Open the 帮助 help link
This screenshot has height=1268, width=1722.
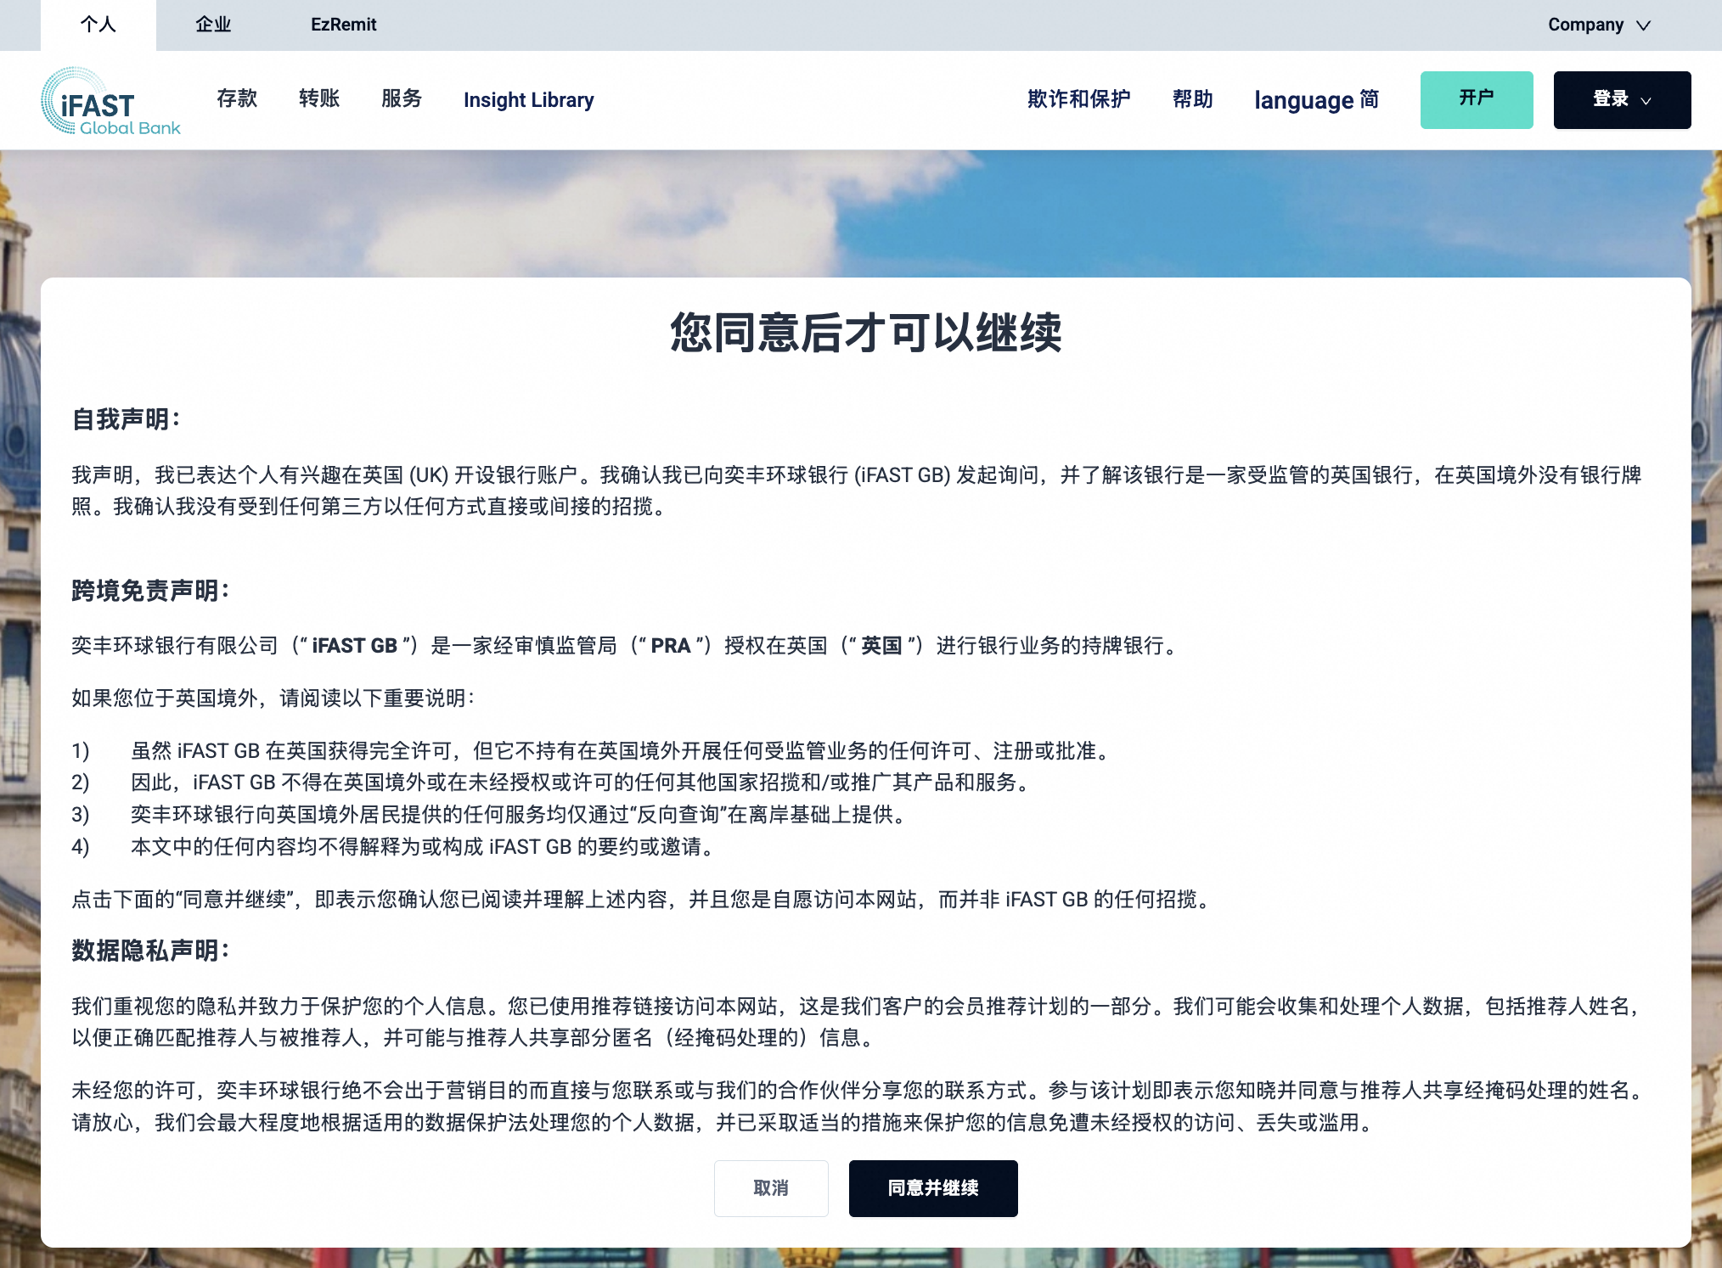click(x=1192, y=99)
